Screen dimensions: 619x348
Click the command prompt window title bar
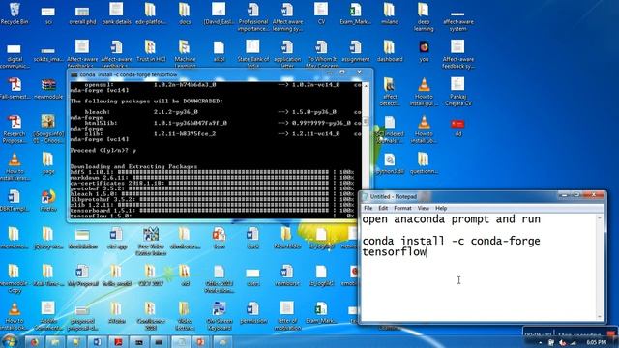[x=197, y=74]
